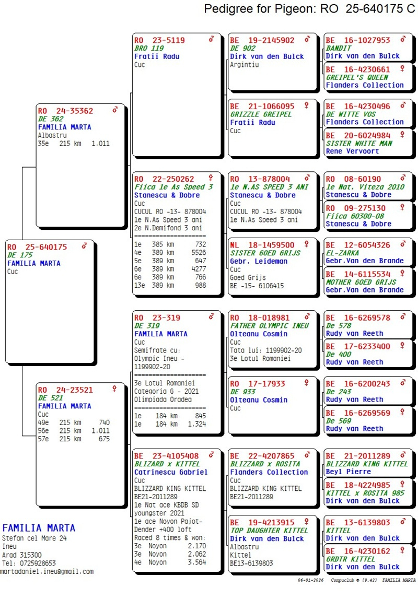The width and height of the screenshot is (418, 600).
Task: Click the male symbol beside RO 23-319
Action: [x=211, y=316]
